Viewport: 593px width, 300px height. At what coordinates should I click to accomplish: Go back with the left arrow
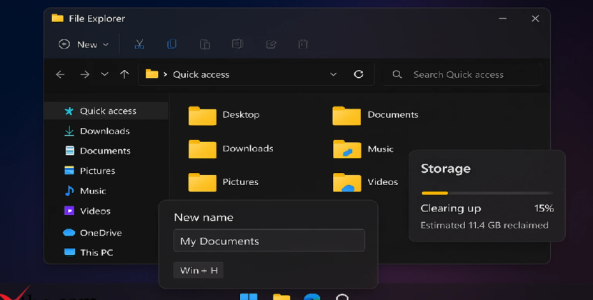pos(60,74)
